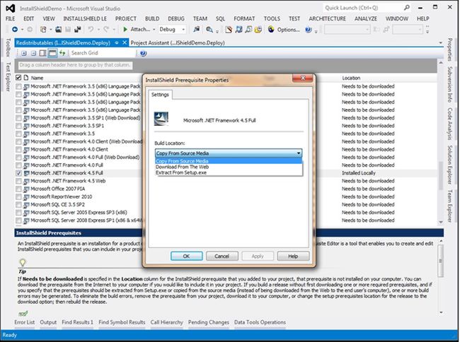Click the Save All toolbar icon
The image size is (460, 342).
pyautogui.click(x=78, y=29)
